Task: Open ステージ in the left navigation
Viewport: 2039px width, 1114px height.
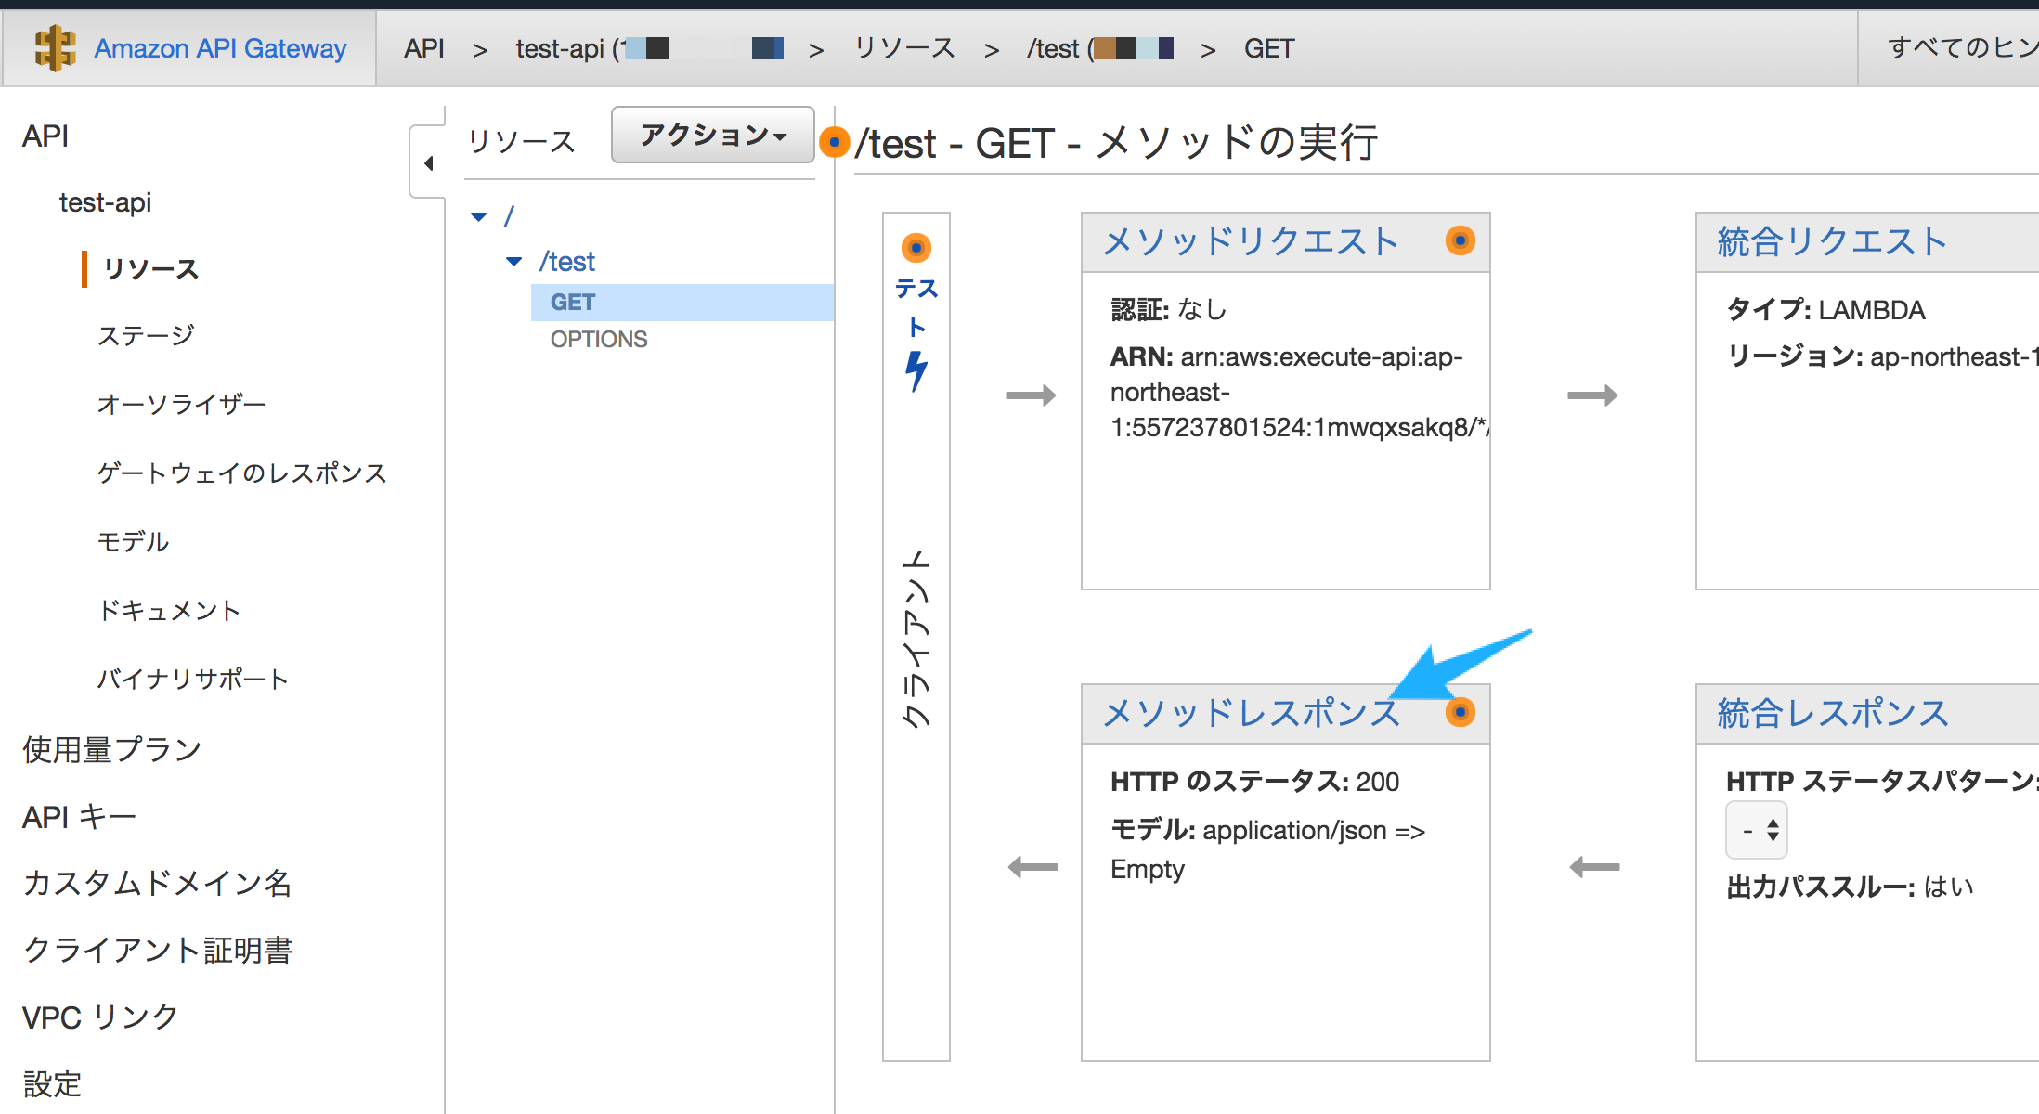Action: click(146, 335)
